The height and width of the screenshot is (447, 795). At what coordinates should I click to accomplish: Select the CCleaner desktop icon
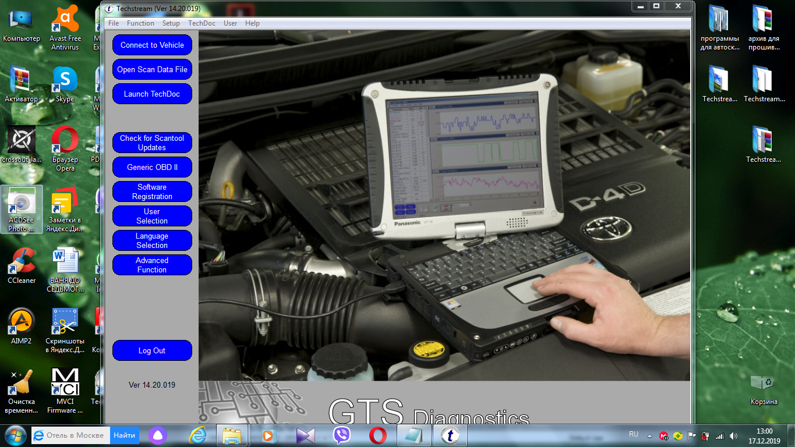[x=22, y=265]
